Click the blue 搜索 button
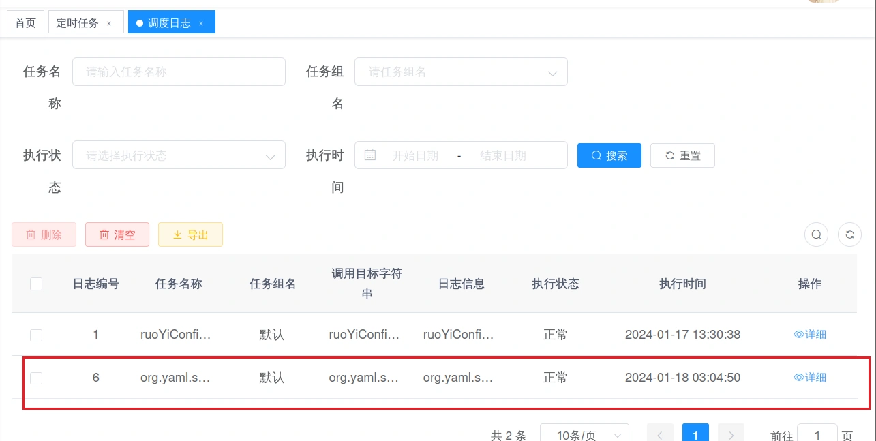This screenshot has width=876, height=441. pos(609,155)
